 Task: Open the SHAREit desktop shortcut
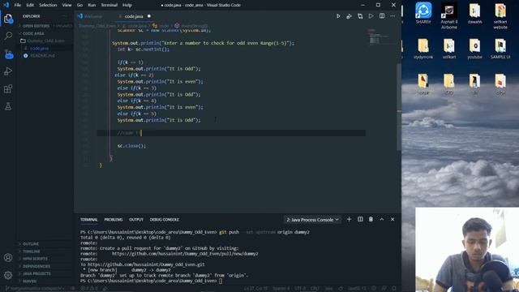click(423, 13)
